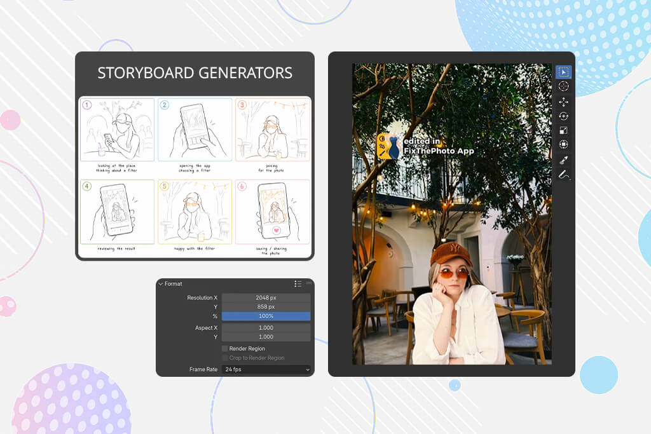This screenshot has height=434, width=651.
Task: Click the 'Frame Rate' label
Action: click(203, 369)
